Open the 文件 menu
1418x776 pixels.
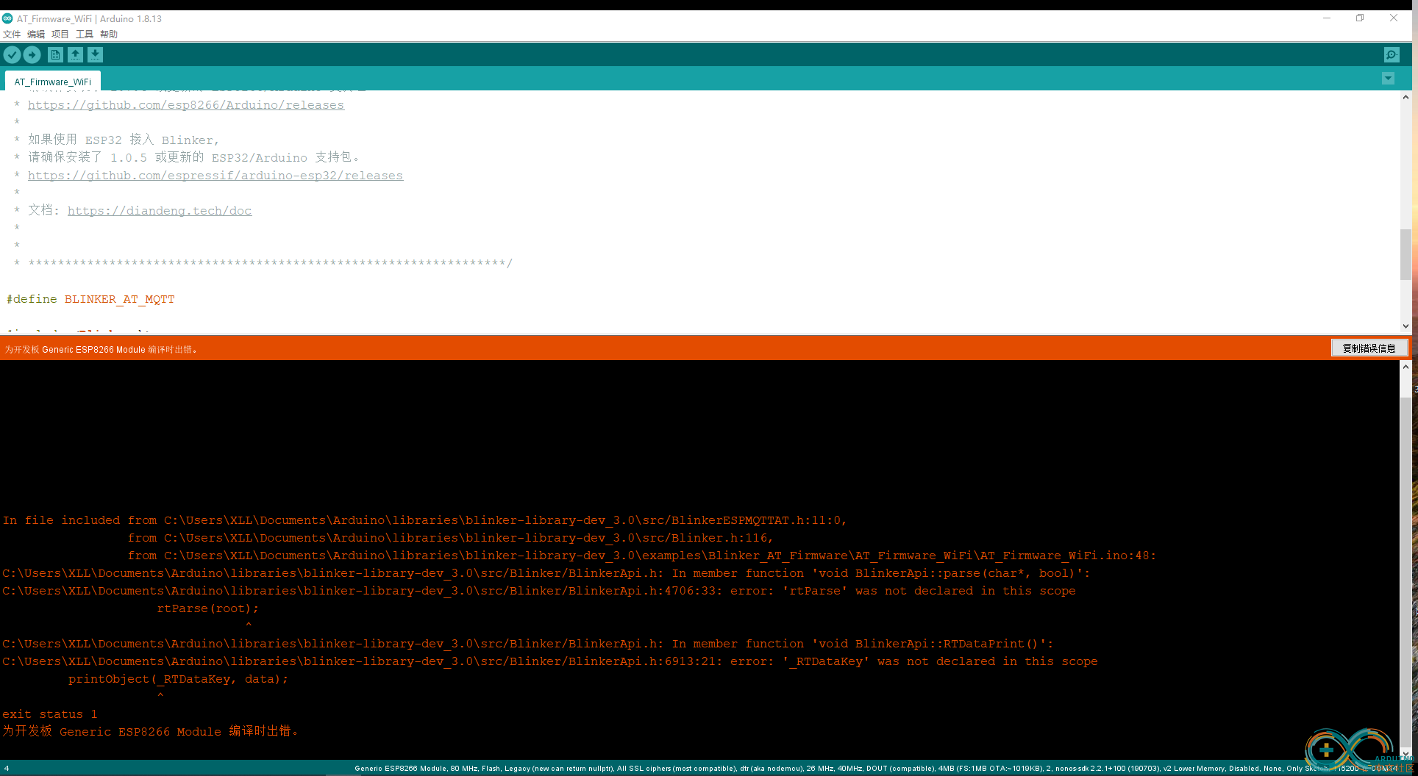coord(12,34)
